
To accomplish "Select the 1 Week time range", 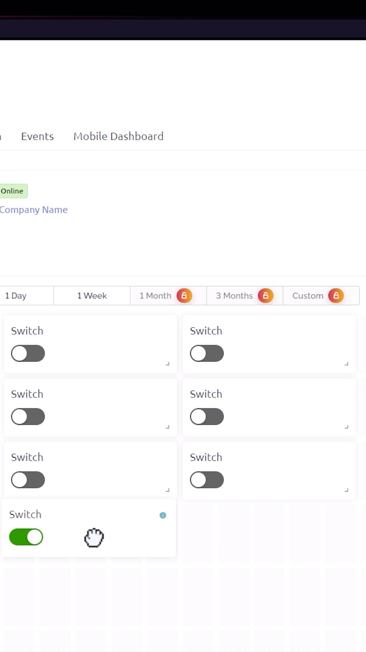I will coord(92,295).
